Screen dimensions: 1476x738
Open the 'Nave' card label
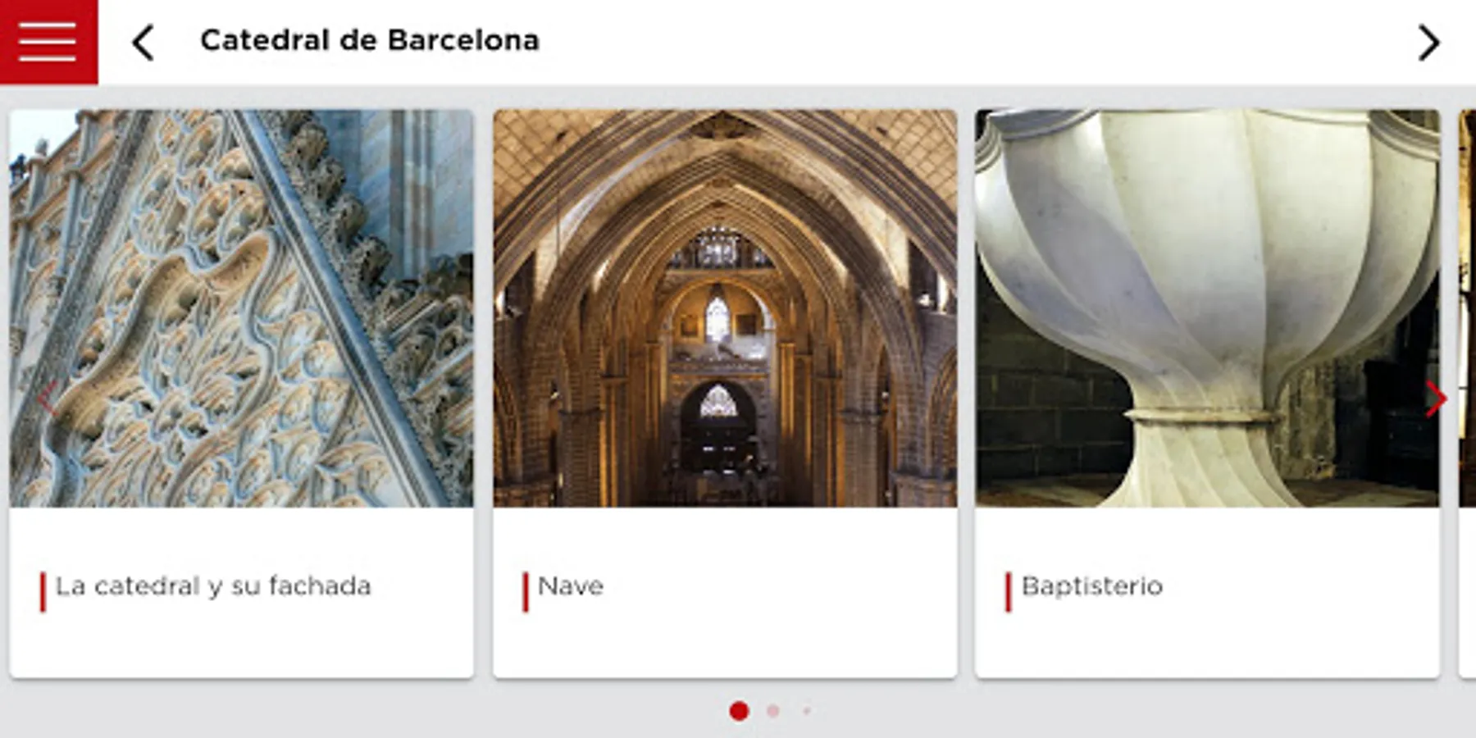point(571,586)
